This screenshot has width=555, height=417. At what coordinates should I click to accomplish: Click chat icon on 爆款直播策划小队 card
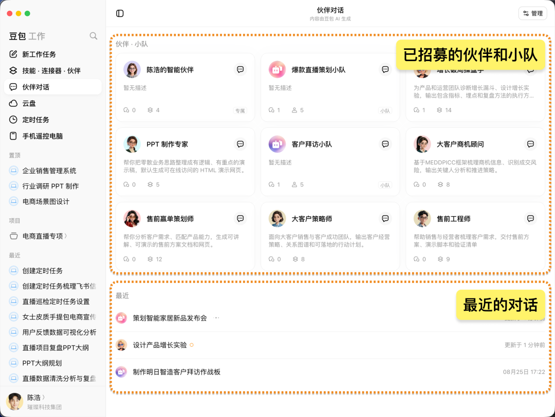[x=385, y=69]
